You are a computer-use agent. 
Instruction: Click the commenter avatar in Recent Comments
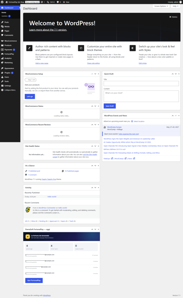[x=28, y=210]
